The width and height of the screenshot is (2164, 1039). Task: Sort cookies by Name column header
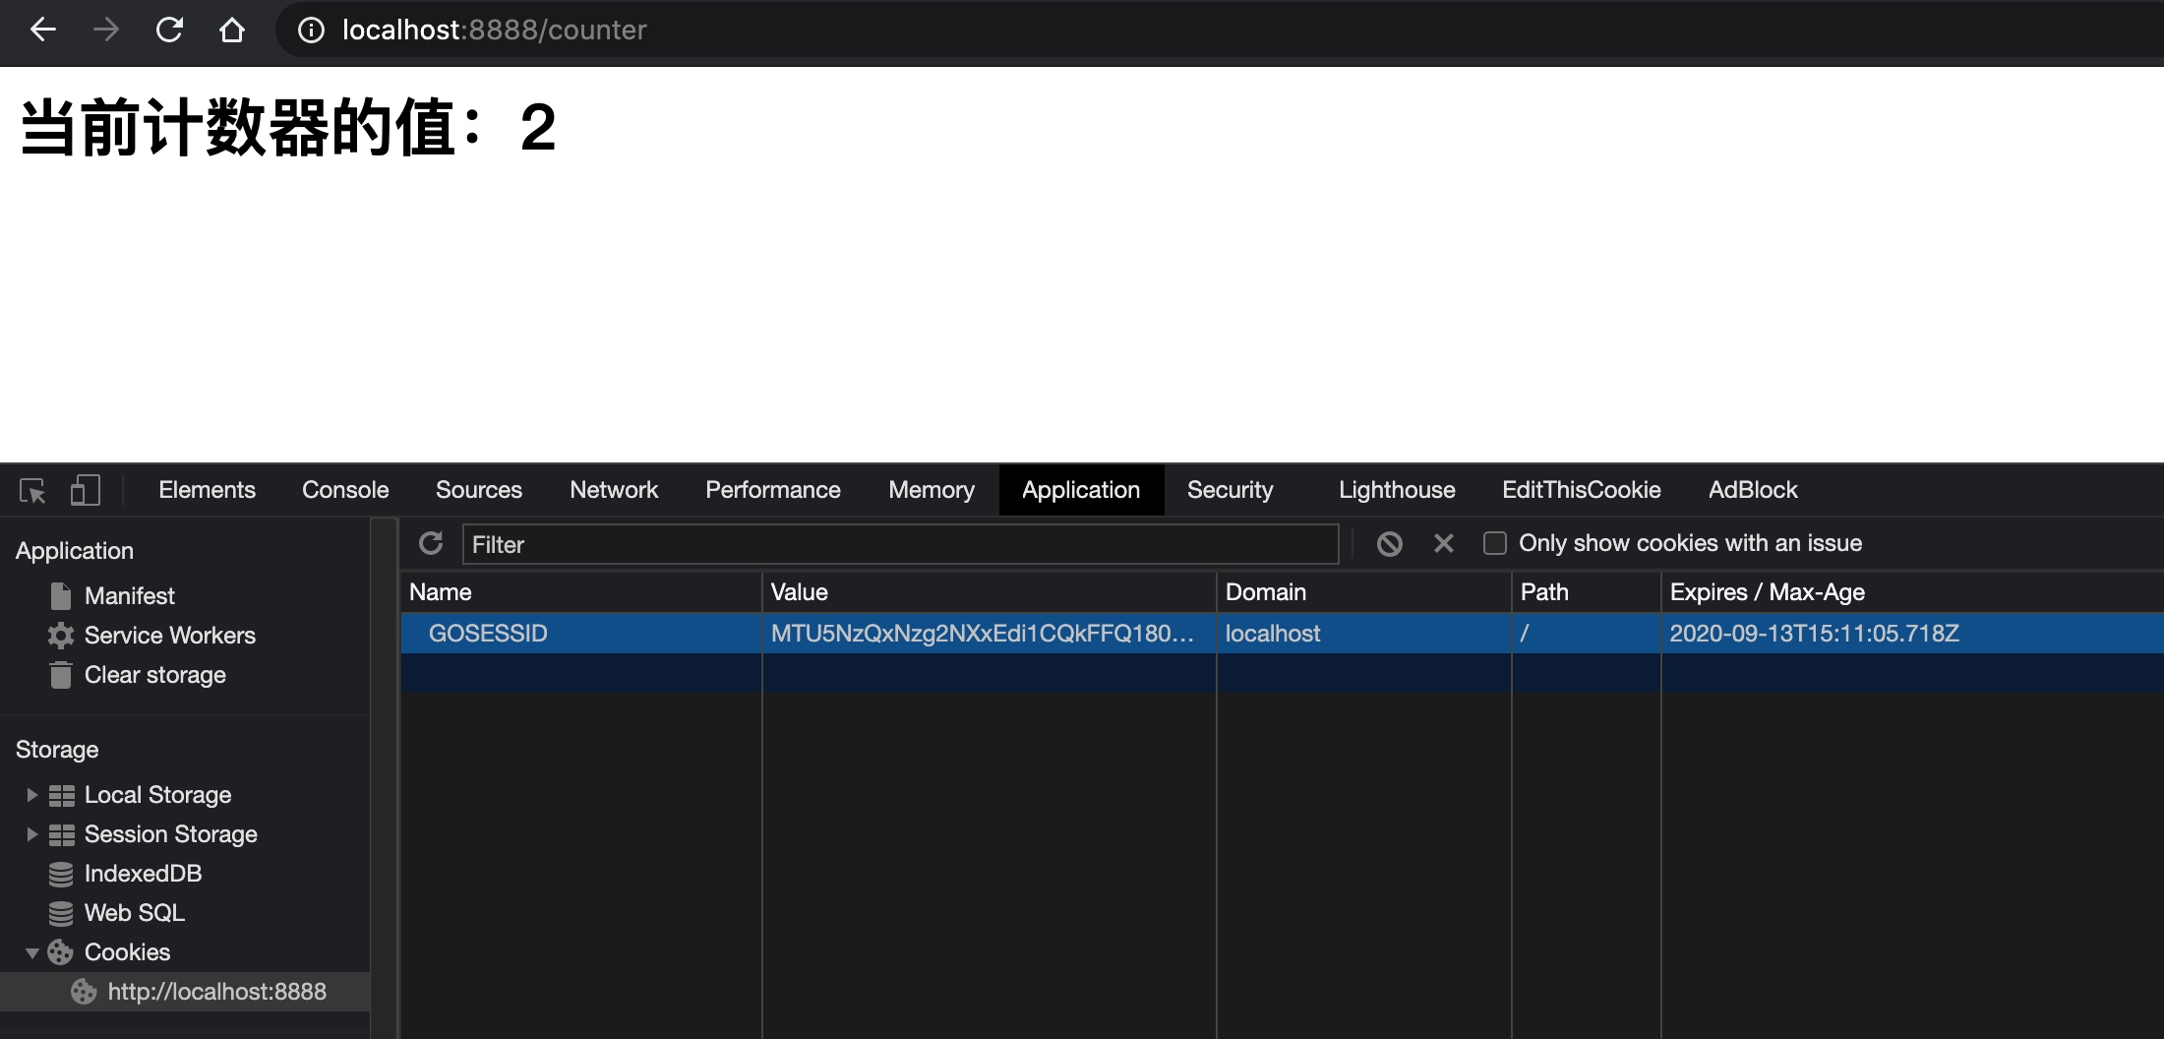[580, 592]
